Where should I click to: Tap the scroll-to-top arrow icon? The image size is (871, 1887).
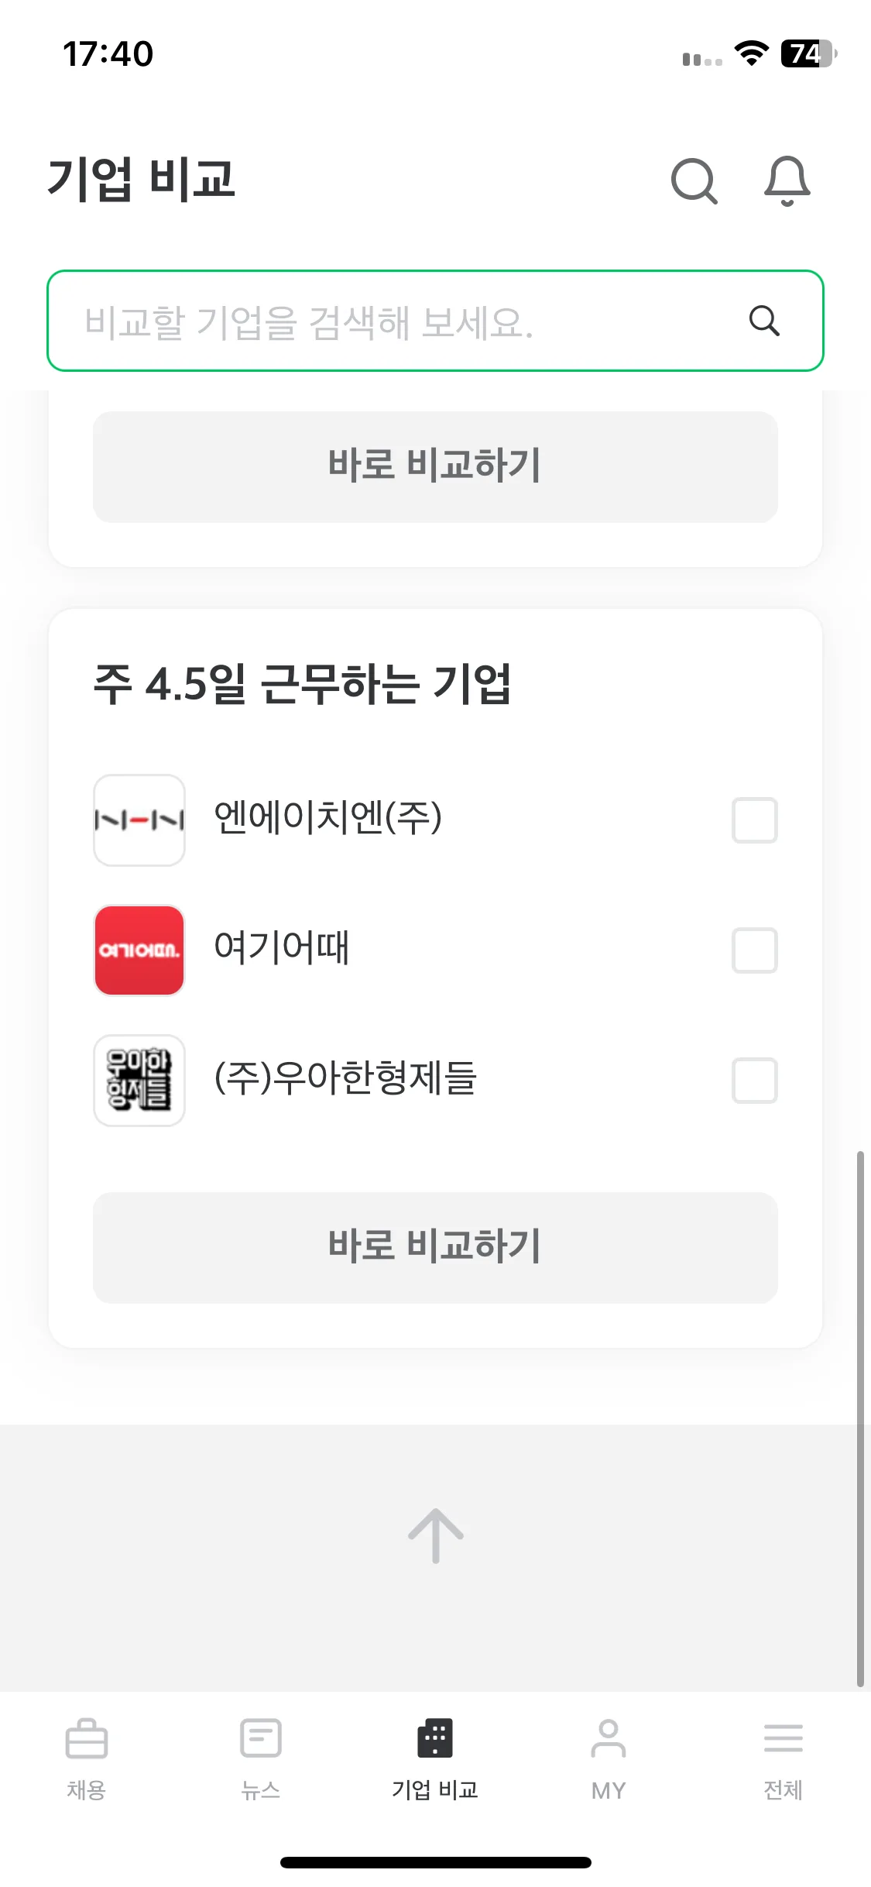coord(436,1535)
